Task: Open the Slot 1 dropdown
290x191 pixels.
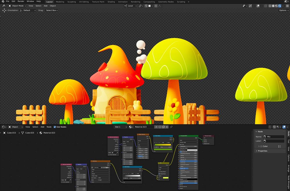Action: click(x=120, y=127)
